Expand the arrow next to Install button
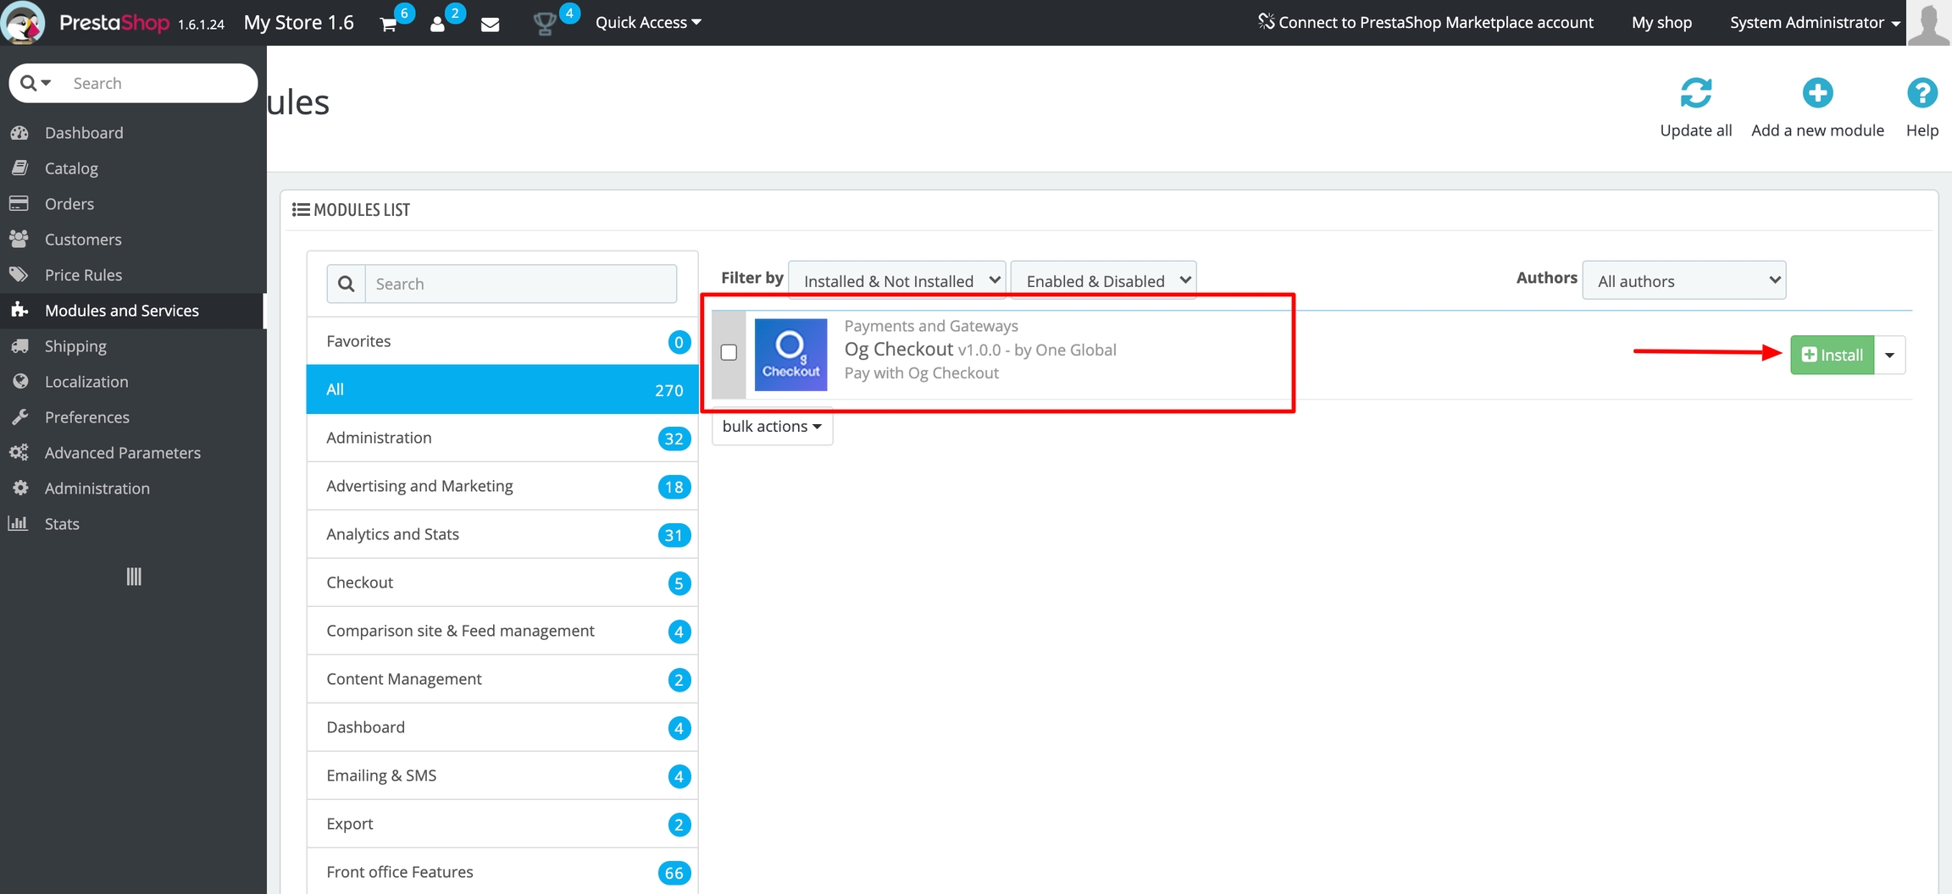The height and width of the screenshot is (894, 1952). coord(1889,356)
